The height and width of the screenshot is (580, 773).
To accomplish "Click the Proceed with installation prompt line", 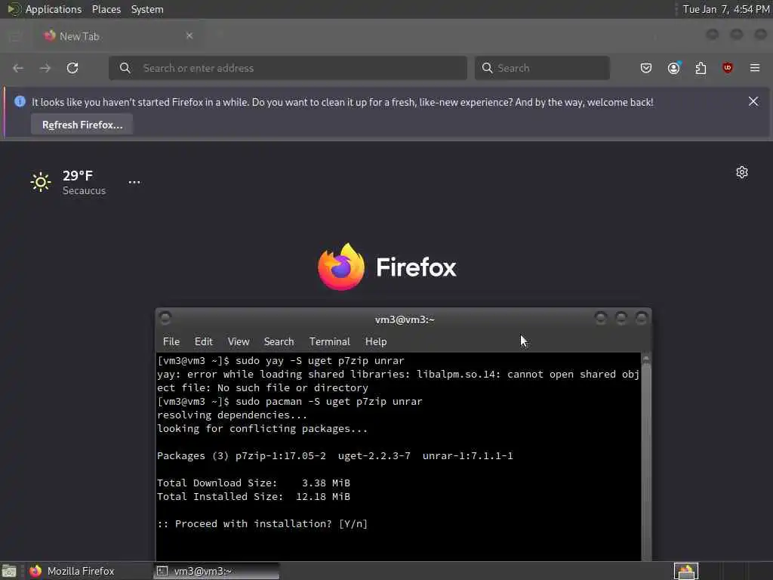I will [x=262, y=524].
